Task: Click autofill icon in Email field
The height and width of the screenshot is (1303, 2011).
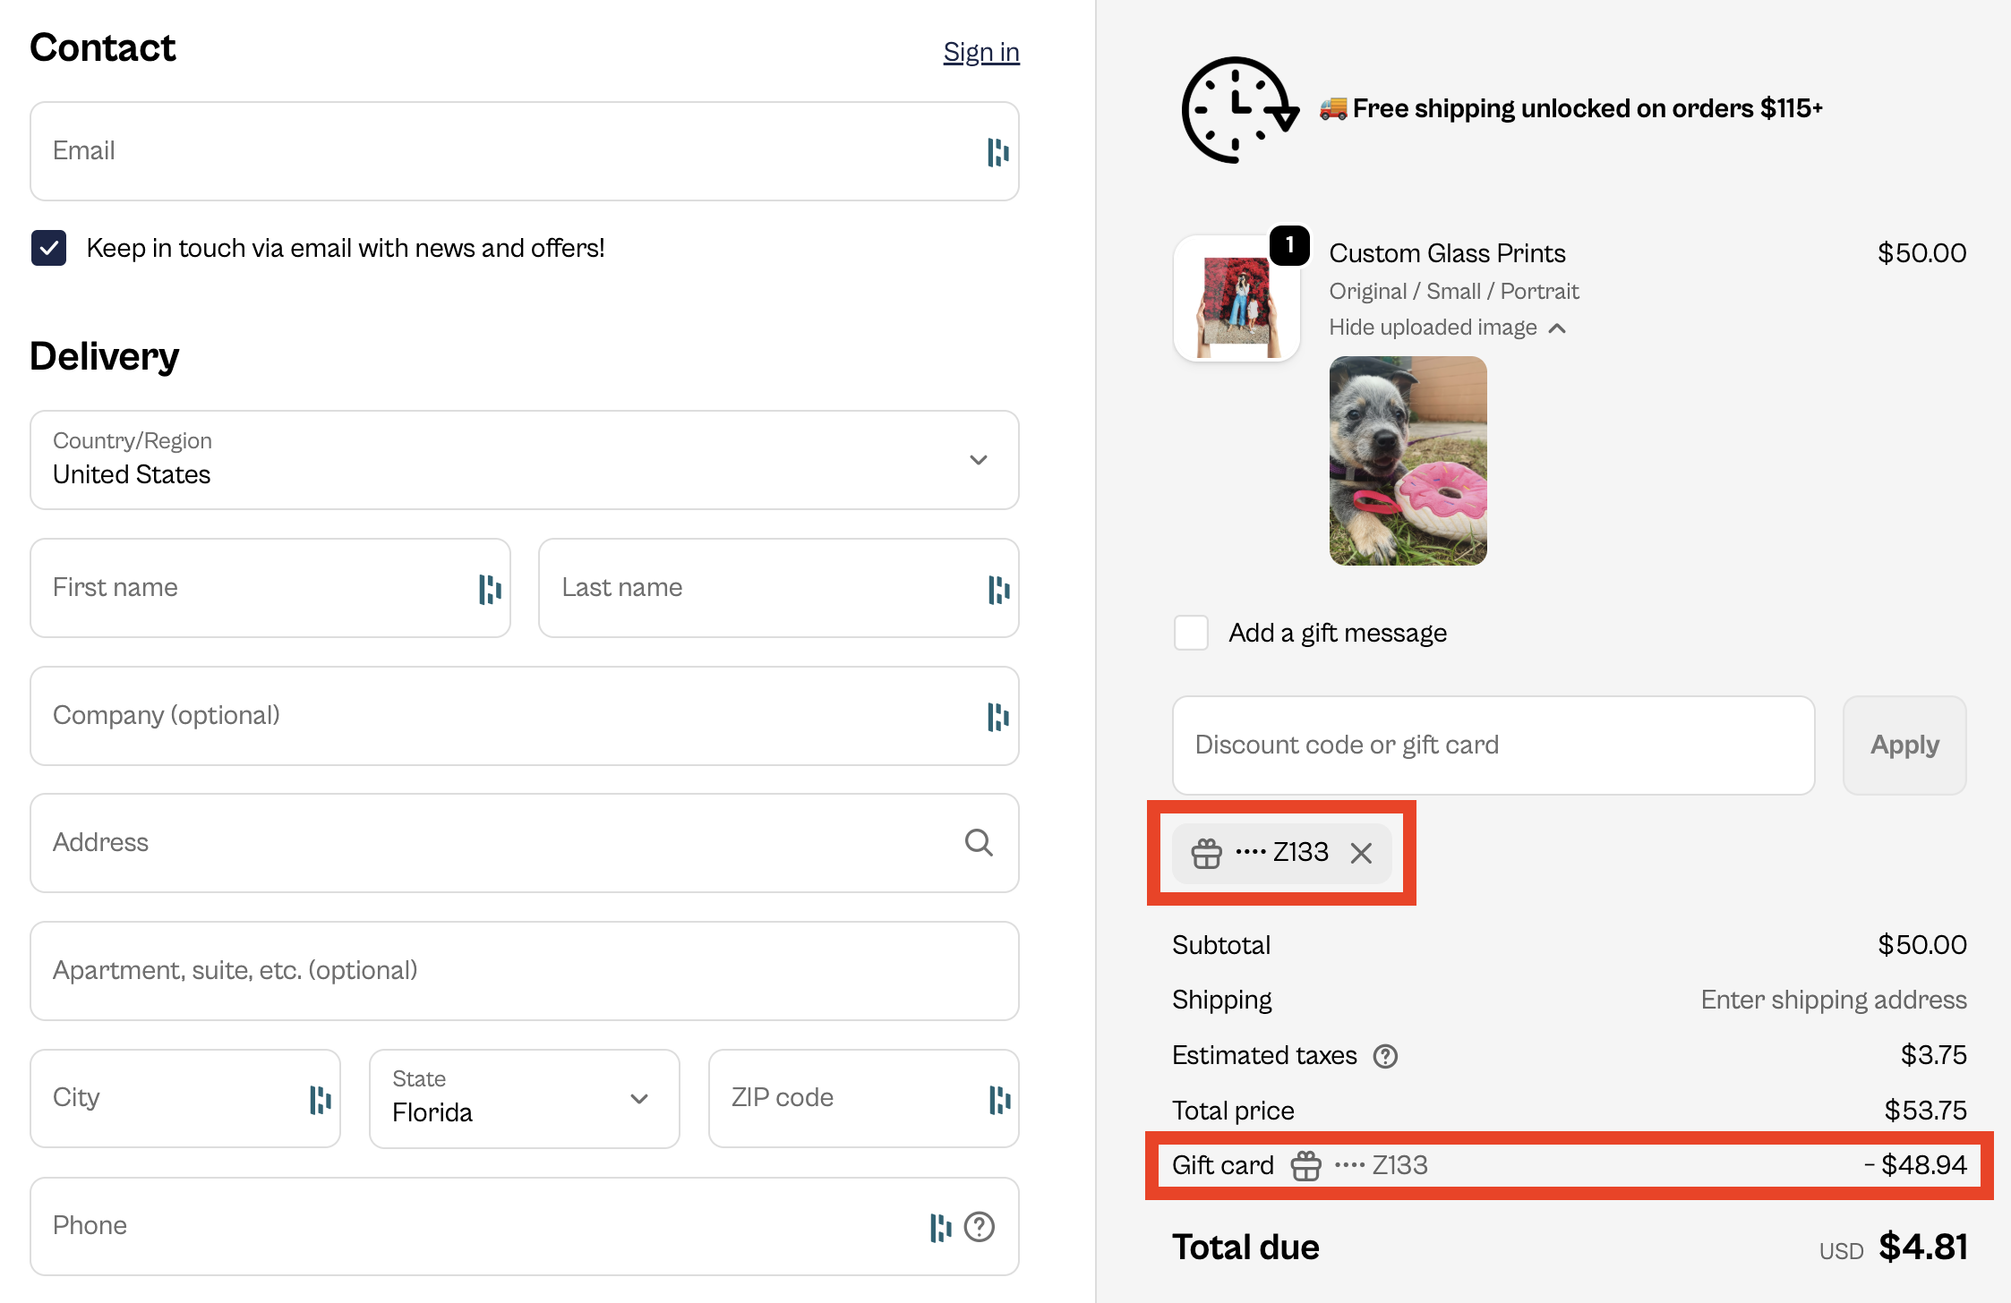Action: 997,152
